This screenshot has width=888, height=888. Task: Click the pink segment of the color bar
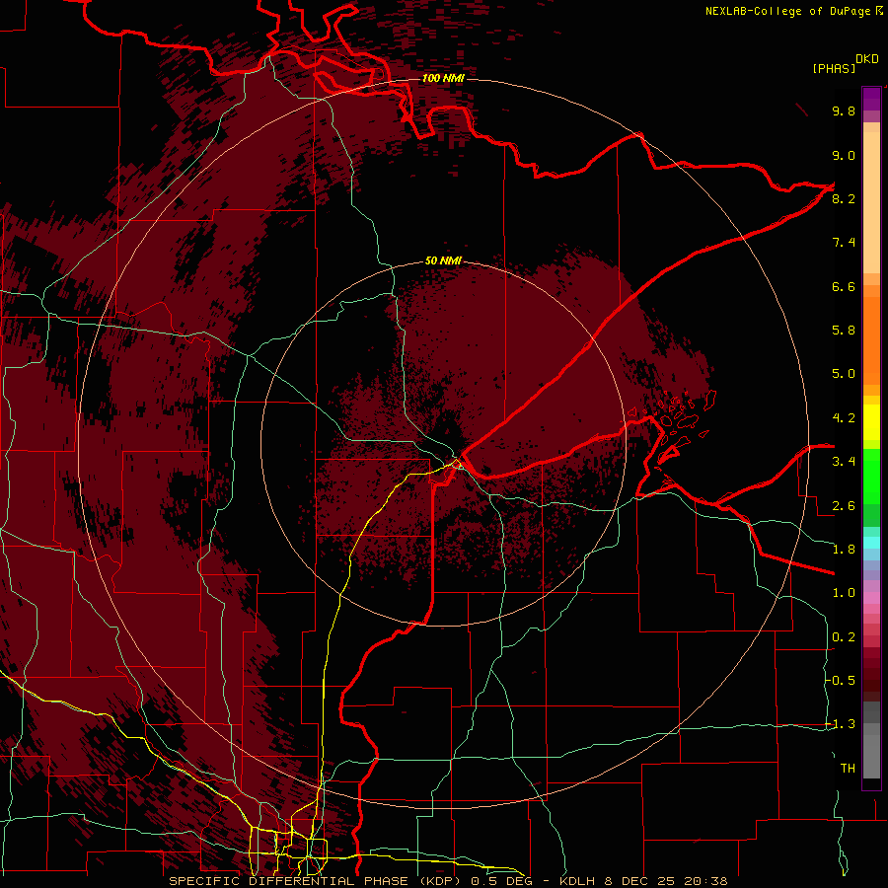pos(871,598)
